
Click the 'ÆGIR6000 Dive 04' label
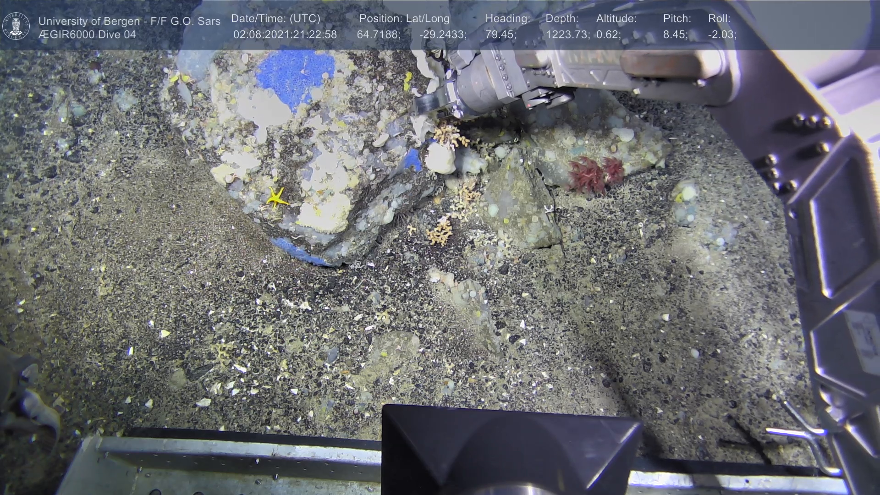87,35
